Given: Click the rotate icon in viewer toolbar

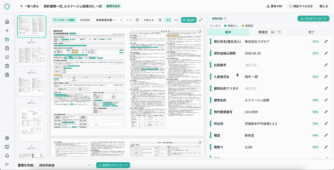Looking at the screenshot, I should pyautogui.click(x=137, y=20).
